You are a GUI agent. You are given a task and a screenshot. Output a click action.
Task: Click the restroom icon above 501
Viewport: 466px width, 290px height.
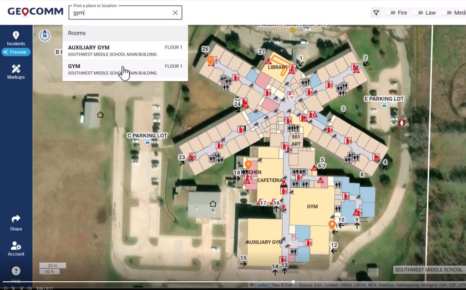pos(293,128)
